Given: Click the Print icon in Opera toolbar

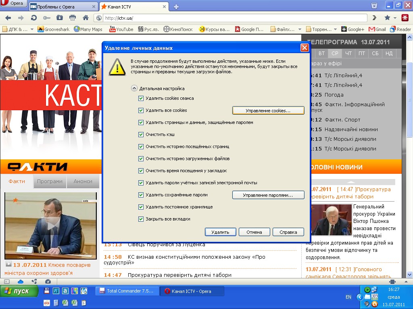Looking at the screenshot, I should pos(73,18).
